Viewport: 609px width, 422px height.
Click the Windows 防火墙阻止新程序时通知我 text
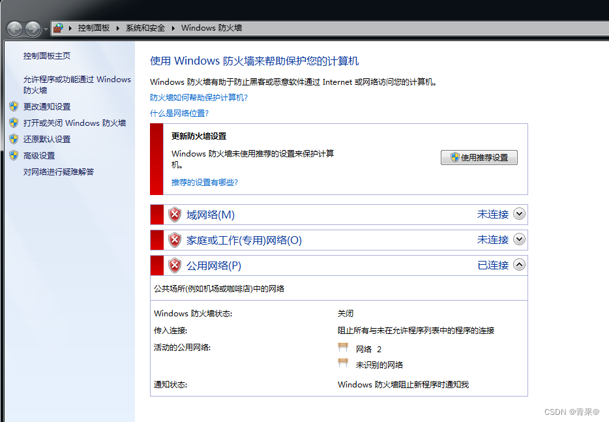point(403,384)
